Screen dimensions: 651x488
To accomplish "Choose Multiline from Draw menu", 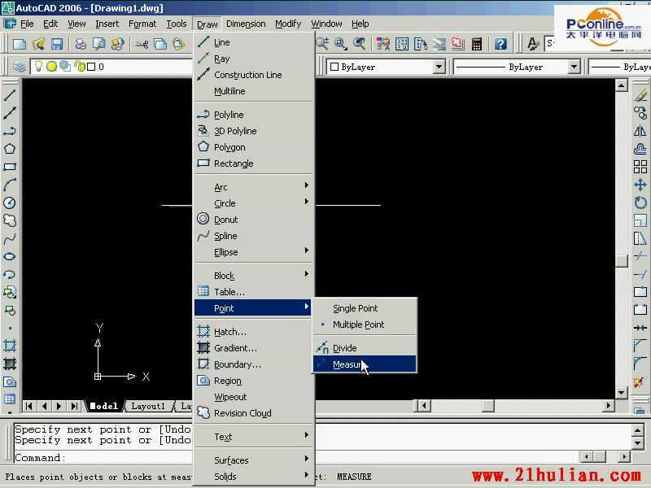I will [253, 91].
